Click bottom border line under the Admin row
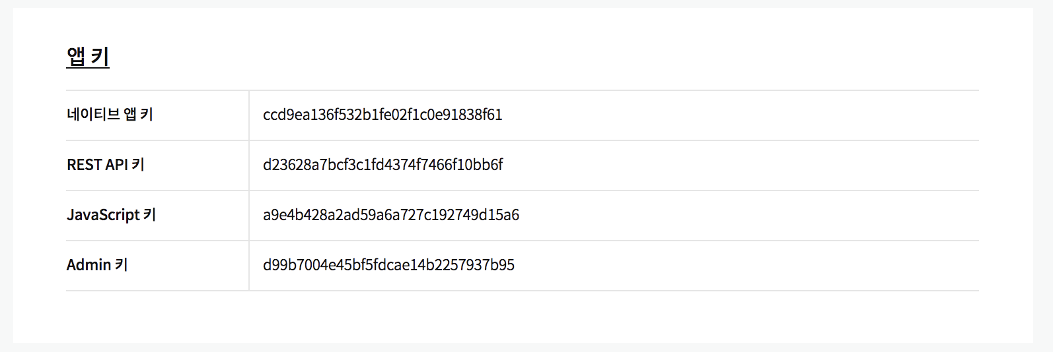This screenshot has height=352, width=1053. click(522, 291)
